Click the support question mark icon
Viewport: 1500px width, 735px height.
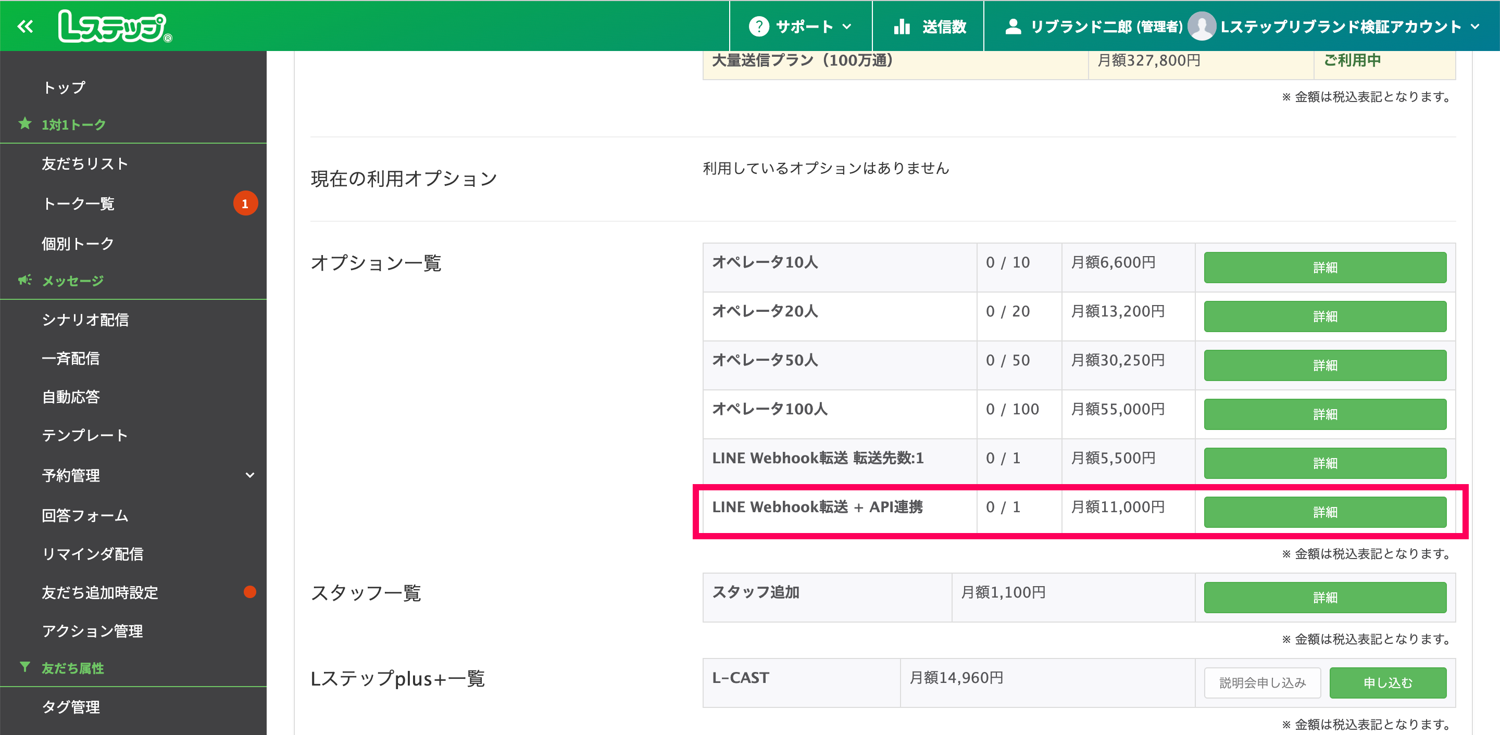(758, 27)
